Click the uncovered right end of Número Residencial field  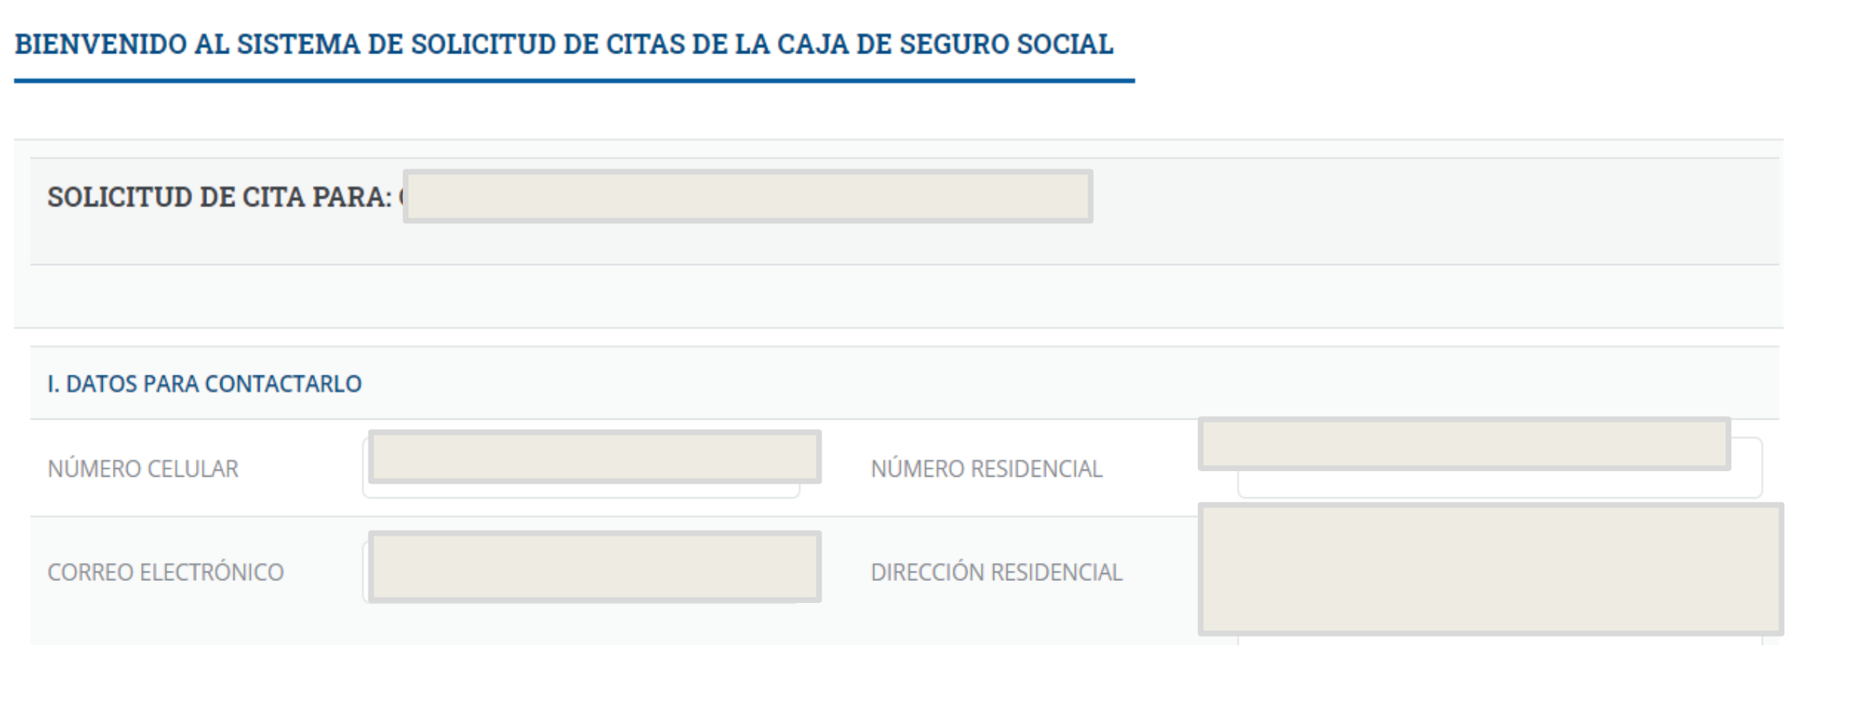pos(1747,467)
